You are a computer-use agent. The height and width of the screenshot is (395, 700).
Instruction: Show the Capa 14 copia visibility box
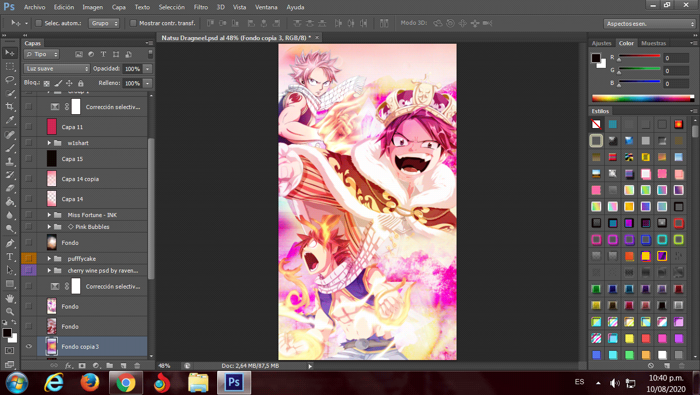29,179
